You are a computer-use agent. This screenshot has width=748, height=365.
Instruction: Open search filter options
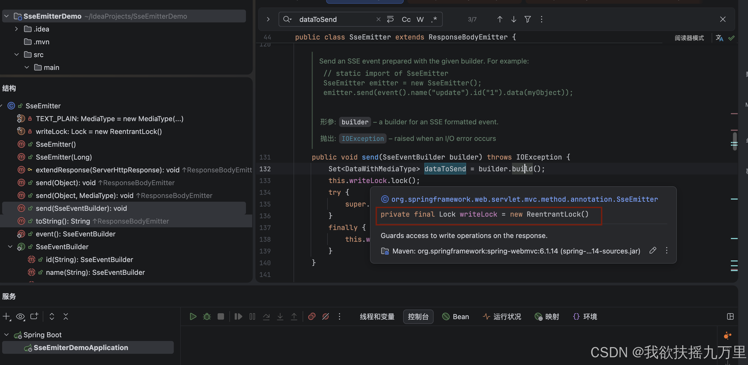pos(527,19)
